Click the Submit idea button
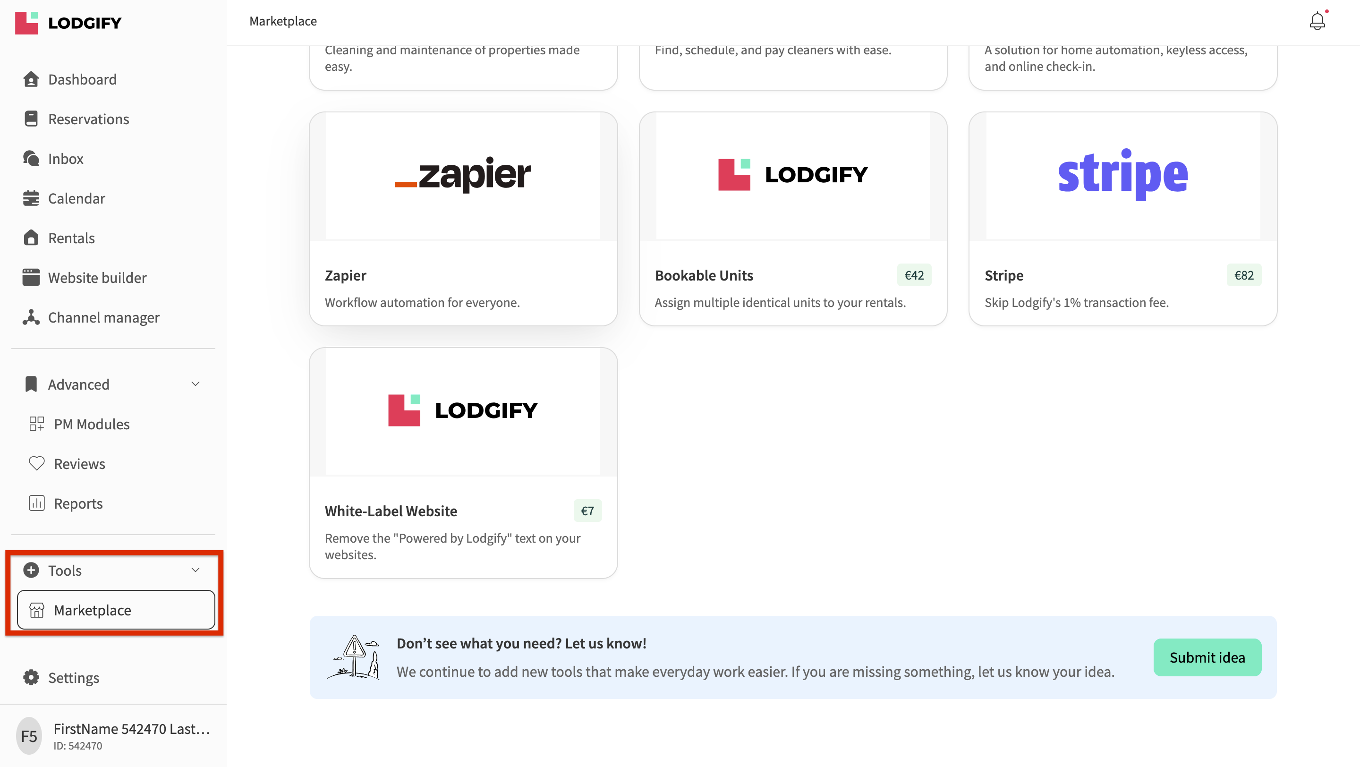1360x767 pixels. [x=1207, y=656]
